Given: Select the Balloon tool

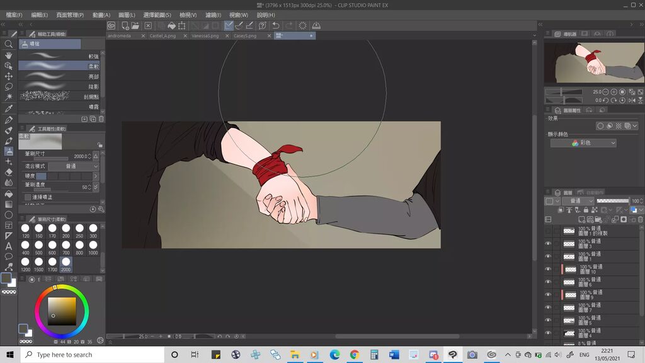Looking at the screenshot, I should (x=8, y=256).
